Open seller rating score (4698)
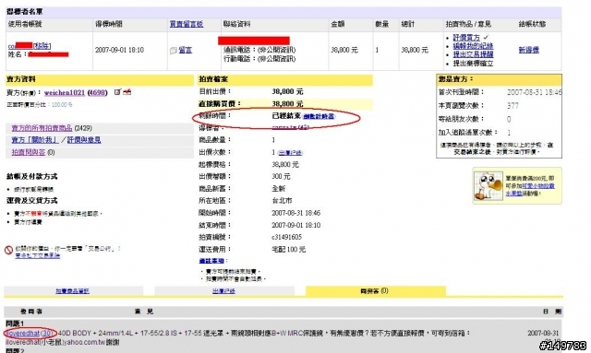 point(97,92)
